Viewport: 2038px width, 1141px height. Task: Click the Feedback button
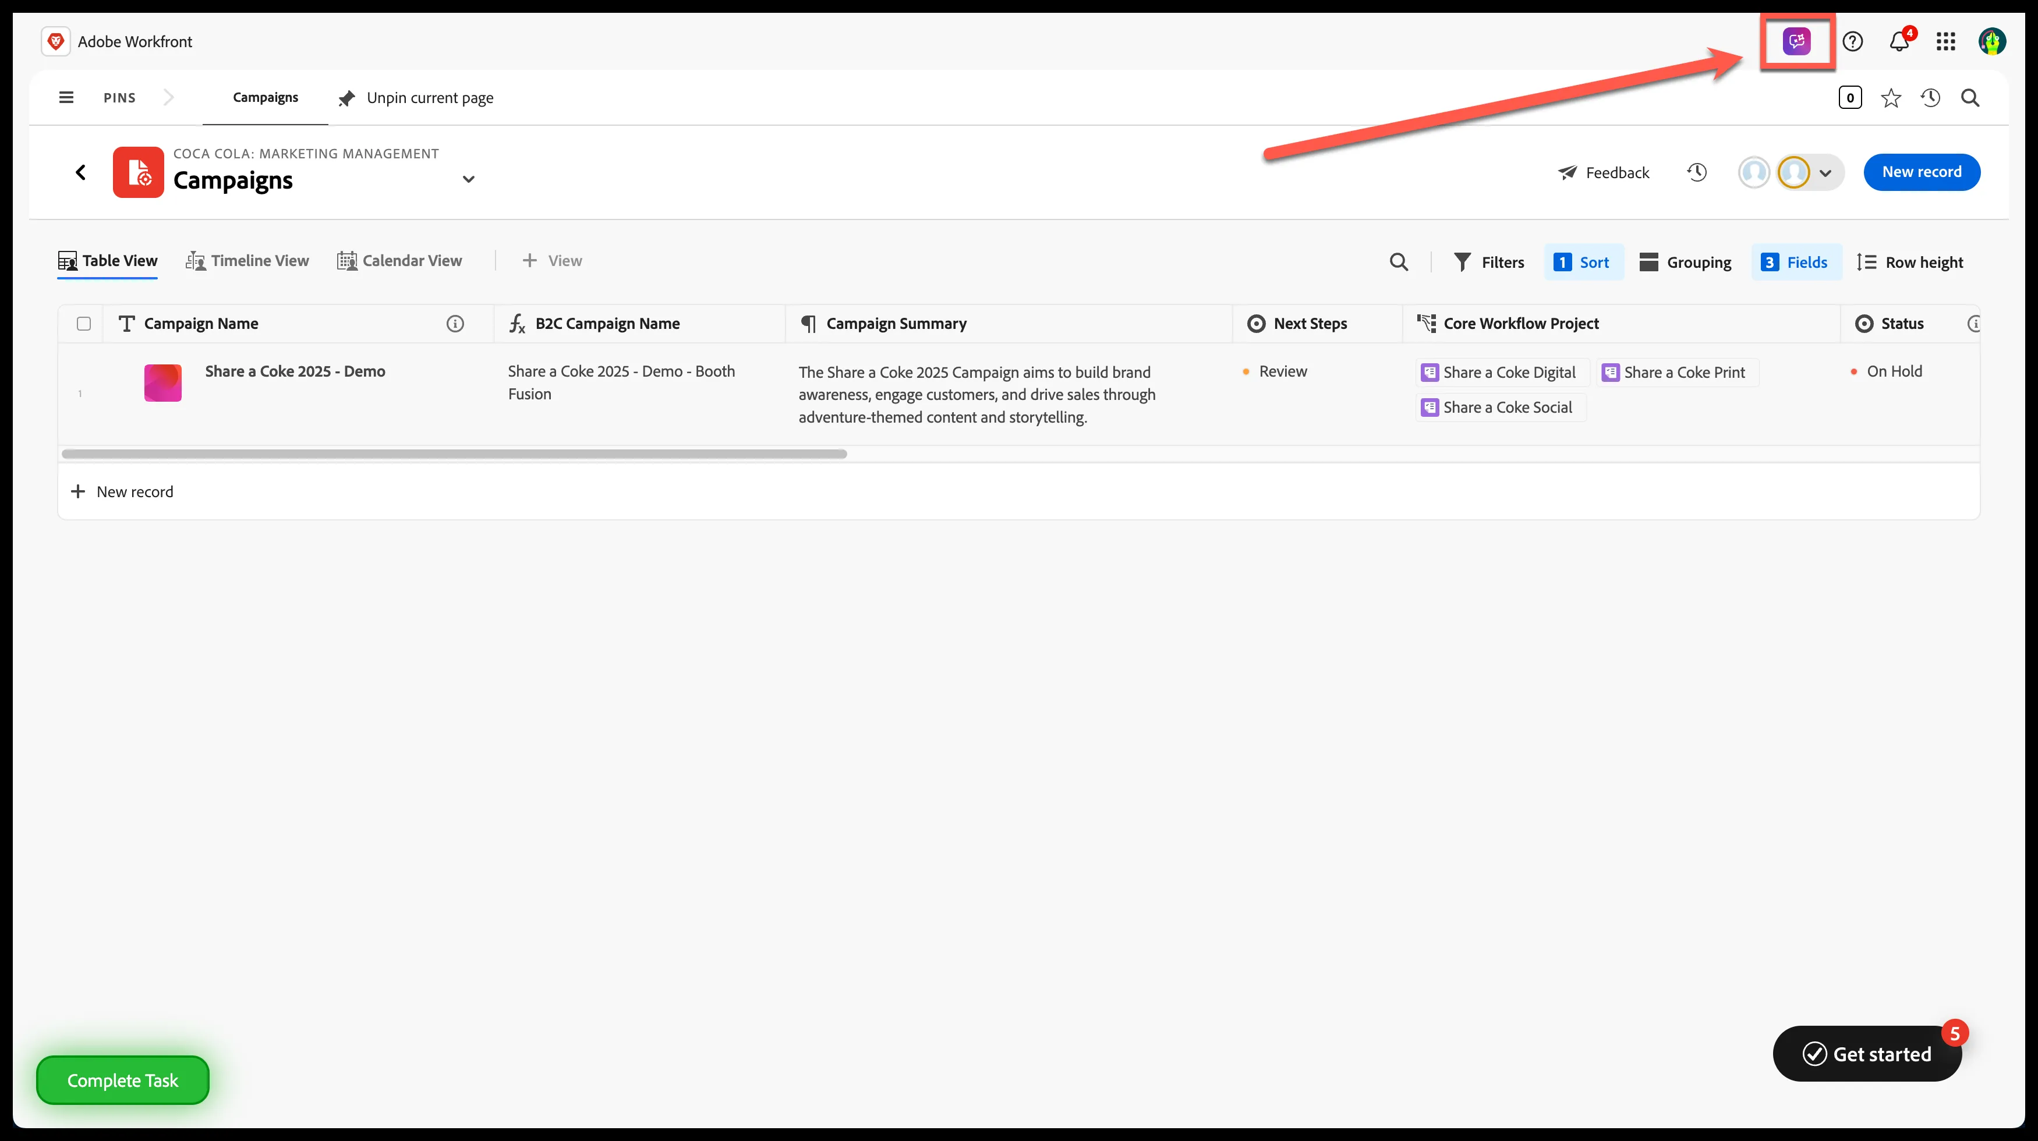pyautogui.click(x=1604, y=172)
